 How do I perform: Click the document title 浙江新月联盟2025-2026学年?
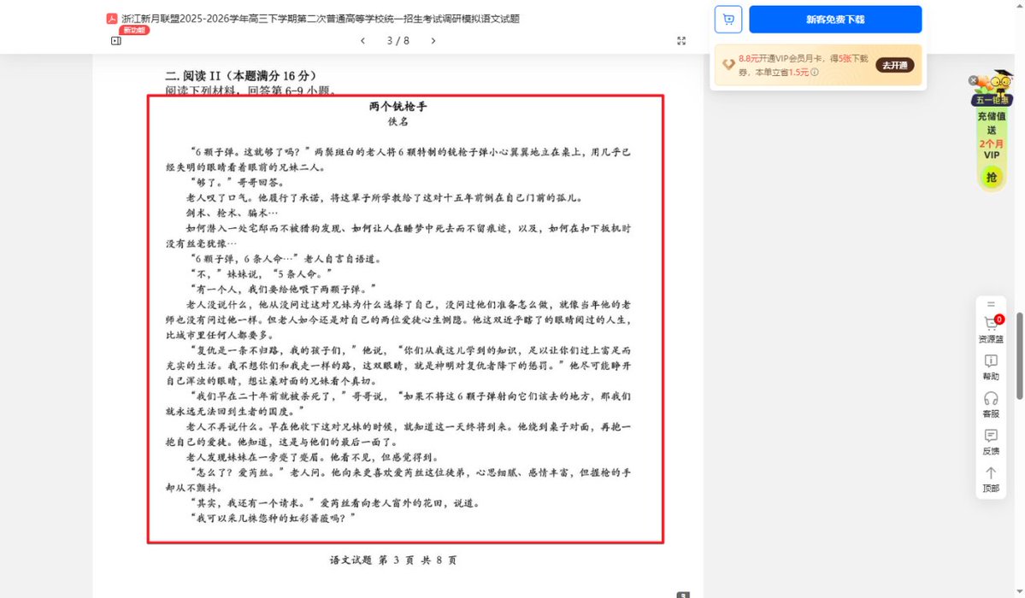[x=321, y=19]
